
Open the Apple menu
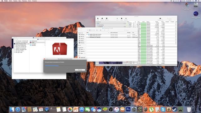tap(2, 1)
